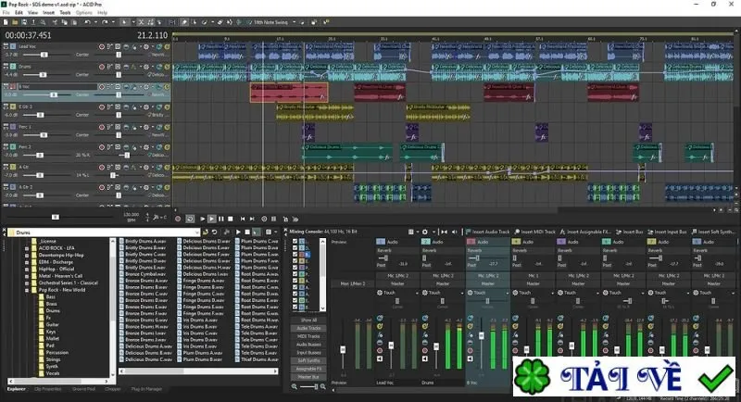Expand the ACID ROCK - LFA folder
The width and height of the screenshot is (741, 402).
pos(27,248)
